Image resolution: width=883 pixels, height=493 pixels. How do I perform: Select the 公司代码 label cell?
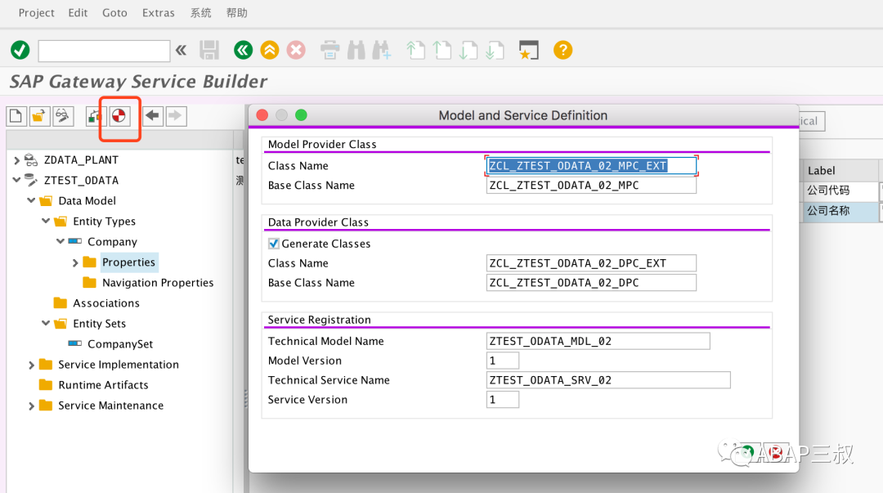[x=839, y=190]
